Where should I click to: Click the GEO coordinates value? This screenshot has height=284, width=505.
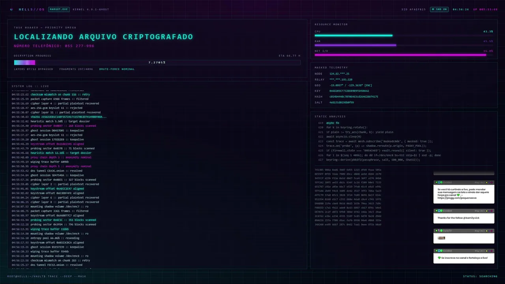tap(351, 85)
